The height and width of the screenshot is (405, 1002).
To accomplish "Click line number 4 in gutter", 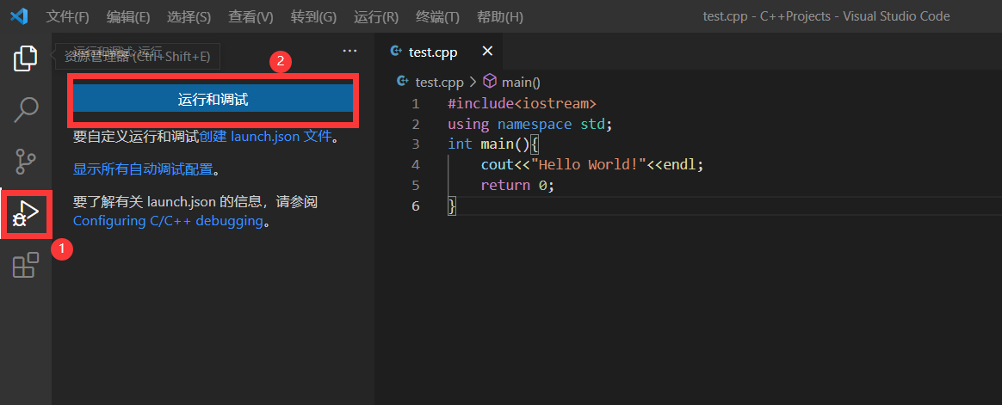I will pos(416,165).
